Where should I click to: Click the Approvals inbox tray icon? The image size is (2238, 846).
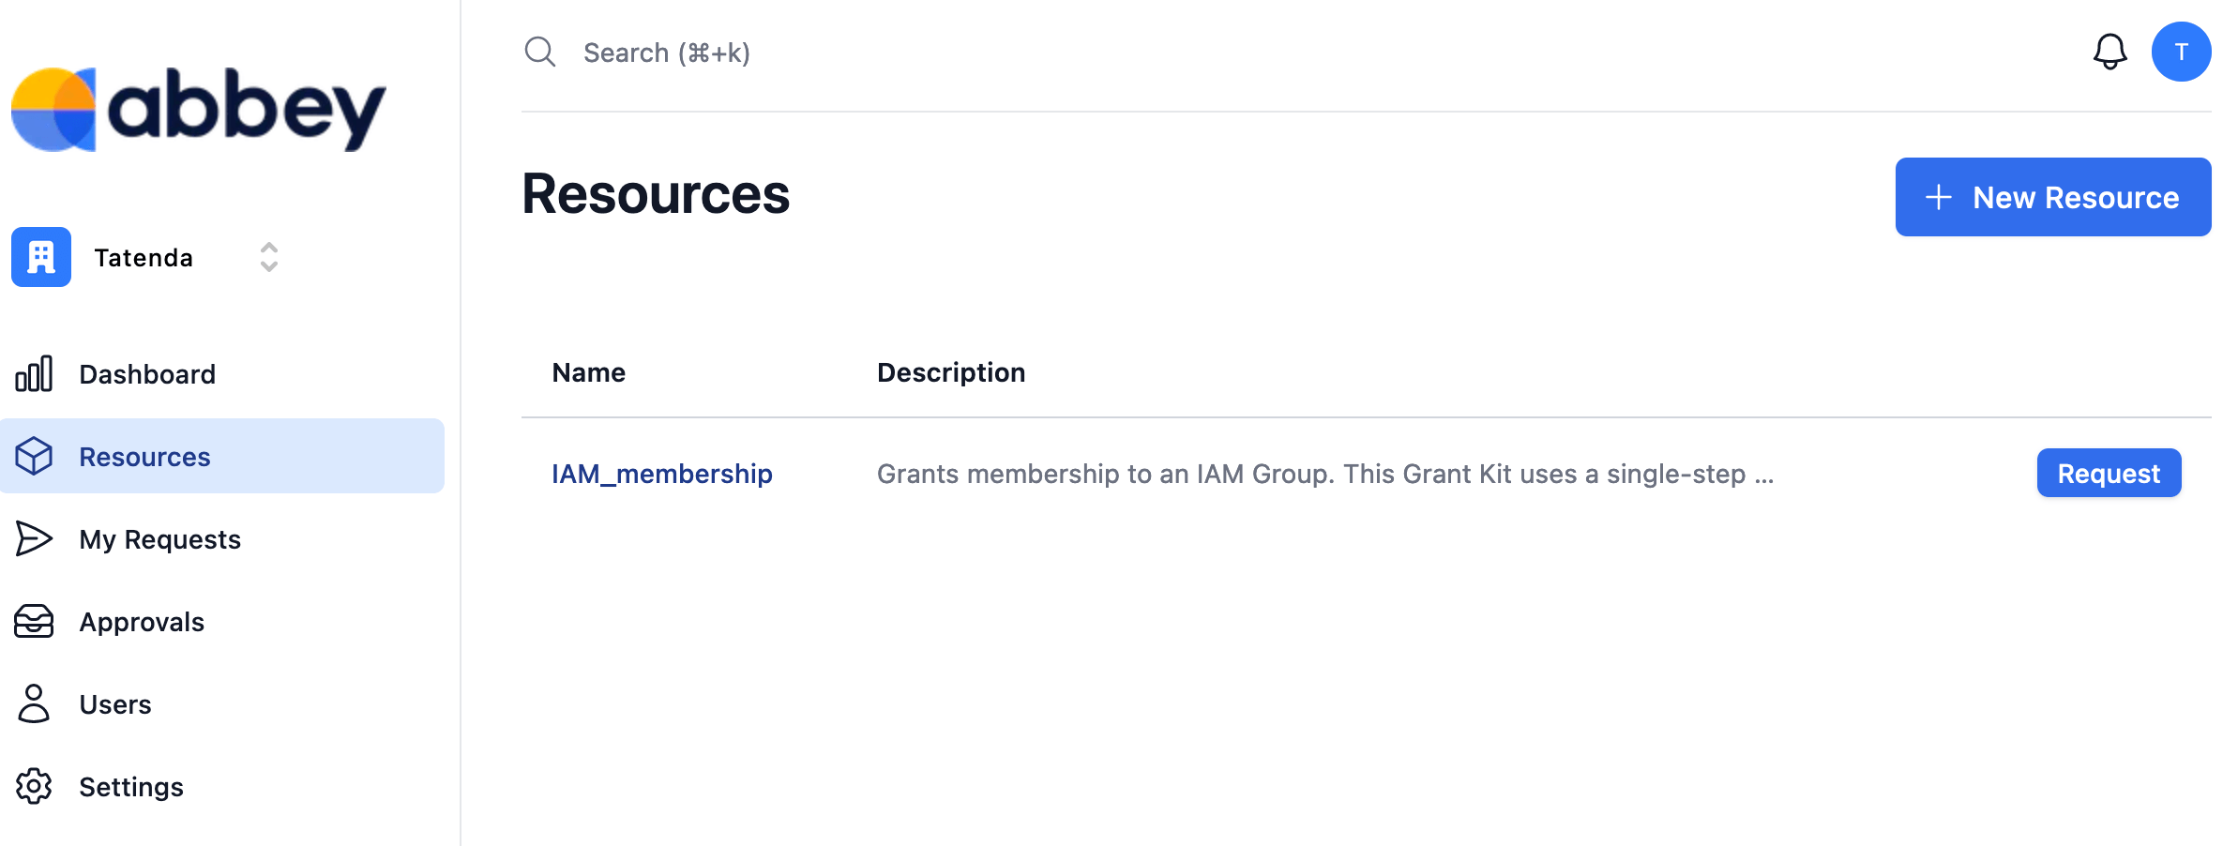[34, 621]
